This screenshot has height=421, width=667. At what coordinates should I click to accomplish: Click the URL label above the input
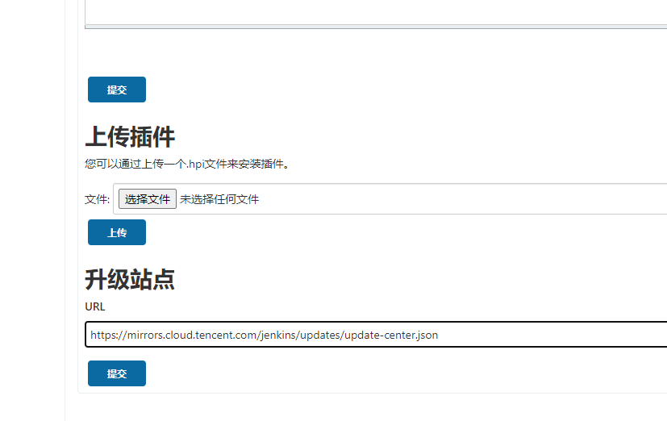[x=95, y=306]
